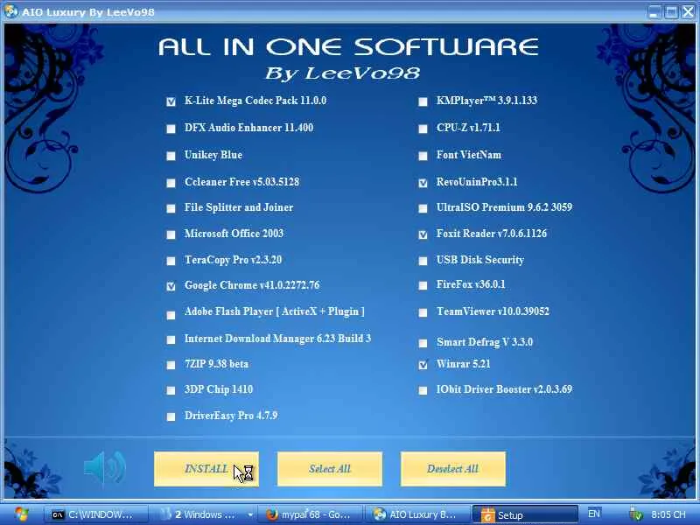Viewport: 700px width, 525px height.
Task: Uncheck Winrar 5.21
Action: coord(423,365)
